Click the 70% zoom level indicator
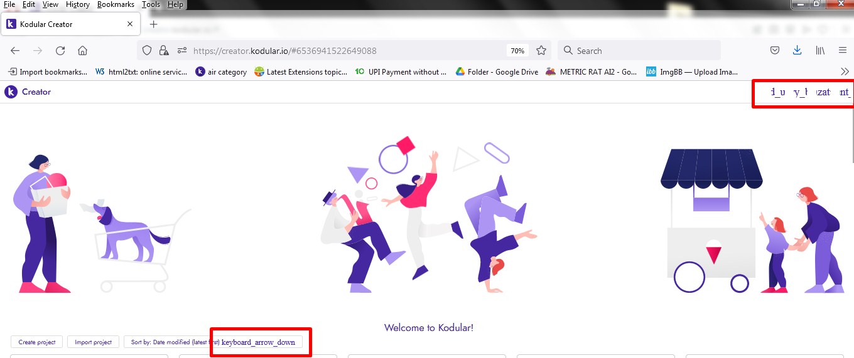This screenshot has height=358, width=854. [517, 51]
